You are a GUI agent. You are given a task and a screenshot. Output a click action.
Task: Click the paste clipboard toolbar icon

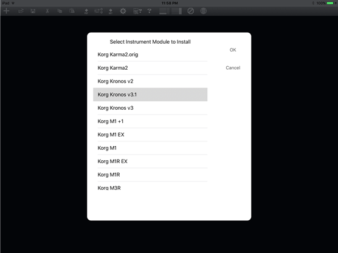pyautogui.click(x=72, y=11)
